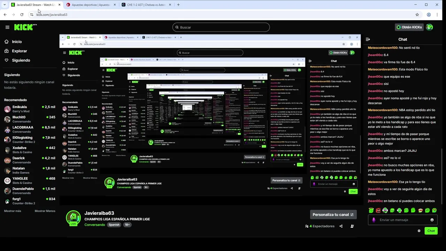446x251 pixels.
Task: Go back with the outermost browser back arrow
Action: pyautogui.click(x=5, y=15)
